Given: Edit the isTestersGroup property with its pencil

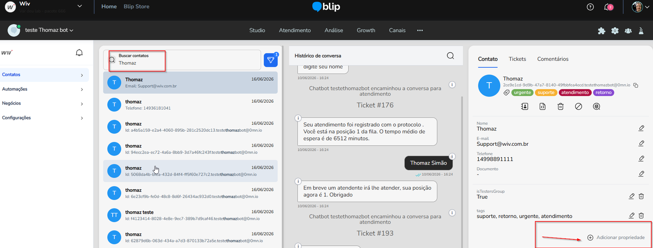Looking at the screenshot, I should tap(632, 196).
